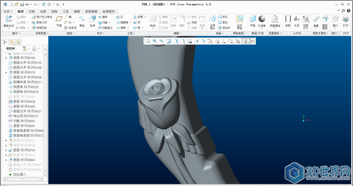Expand greyed tree node 曲面 标识89744
This screenshot has width=353, height=186.
(6, 140)
